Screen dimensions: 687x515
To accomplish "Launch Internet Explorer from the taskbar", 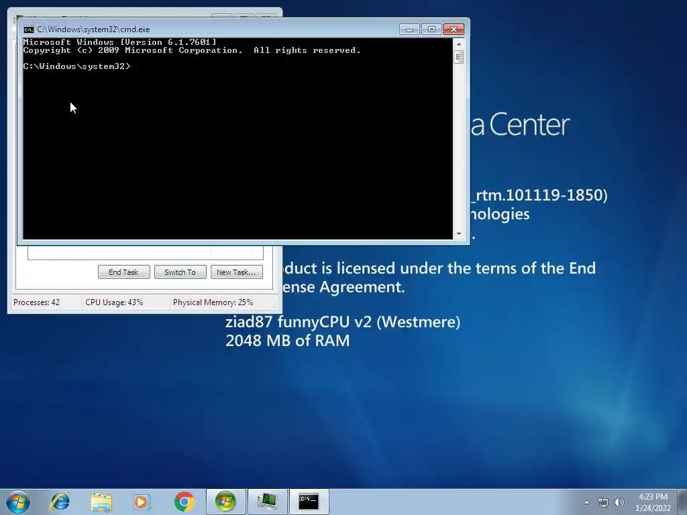I will [60, 502].
